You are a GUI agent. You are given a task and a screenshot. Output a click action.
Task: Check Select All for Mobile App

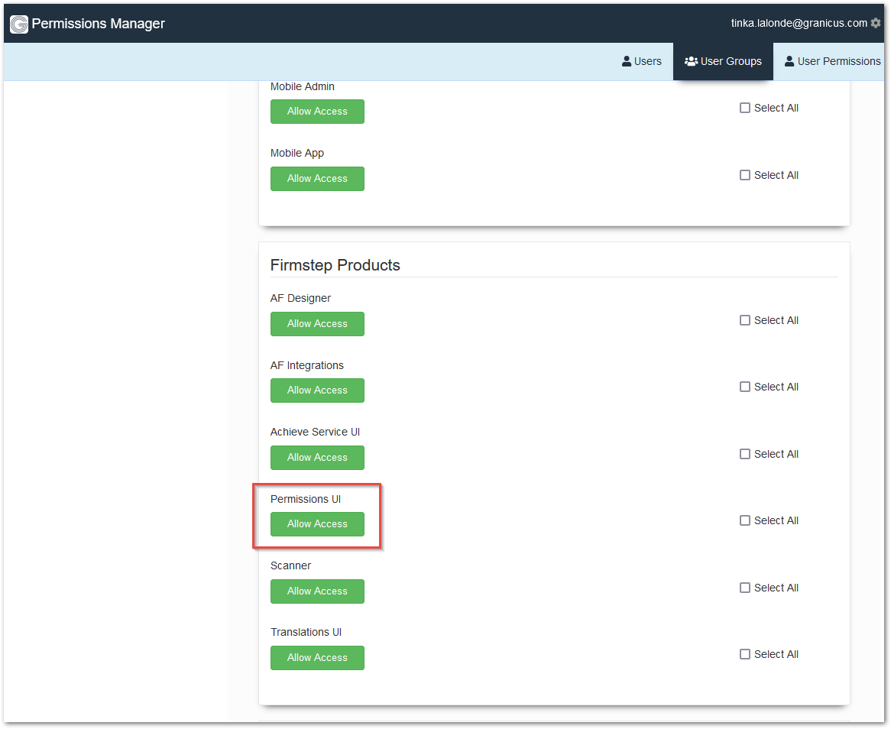point(744,175)
